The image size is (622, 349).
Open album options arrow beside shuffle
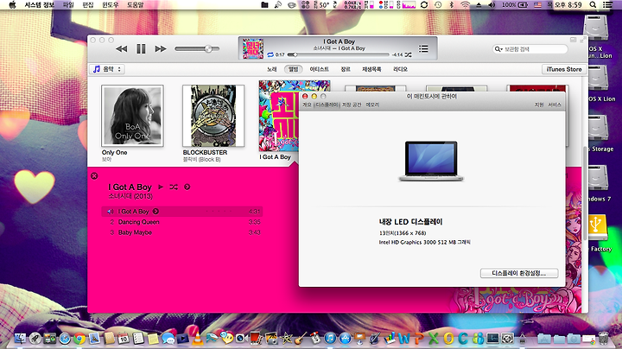(187, 187)
